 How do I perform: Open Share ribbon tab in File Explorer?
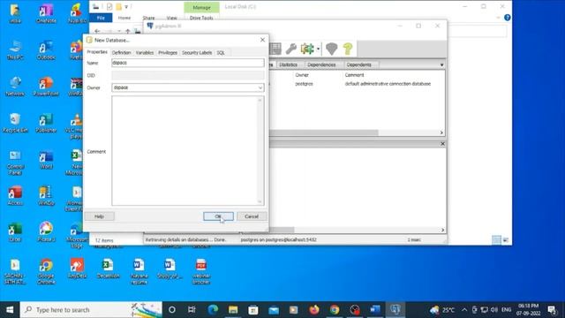[x=148, y=18]
